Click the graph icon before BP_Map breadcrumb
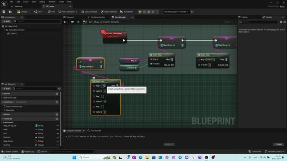Viewport: 287px width, 161px height. [x=85, y=22]
